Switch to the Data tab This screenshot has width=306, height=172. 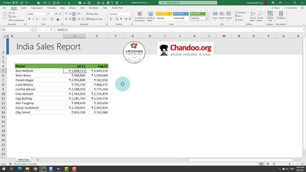[63, 8]
